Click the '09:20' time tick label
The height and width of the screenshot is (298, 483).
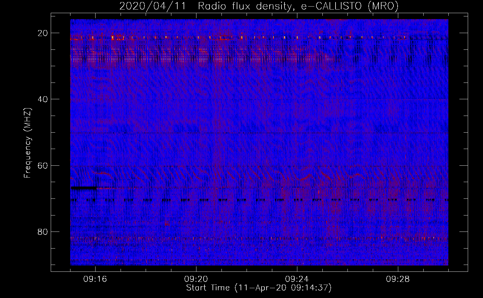196,279
